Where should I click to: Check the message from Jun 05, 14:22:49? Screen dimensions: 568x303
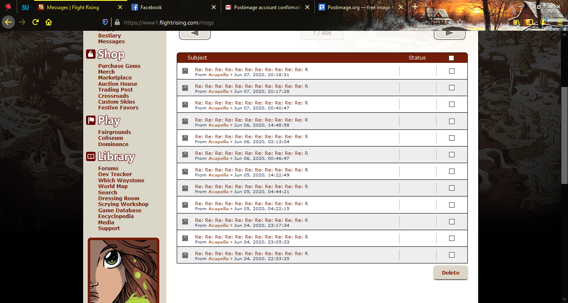(x=452, y=171)
